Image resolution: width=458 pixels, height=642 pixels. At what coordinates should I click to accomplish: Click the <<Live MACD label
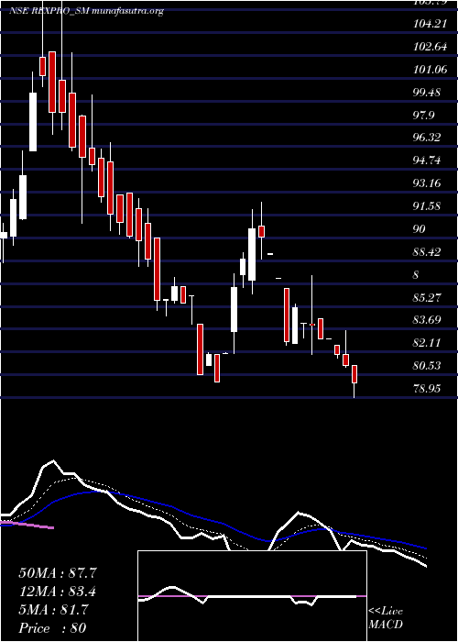[386, 618]
